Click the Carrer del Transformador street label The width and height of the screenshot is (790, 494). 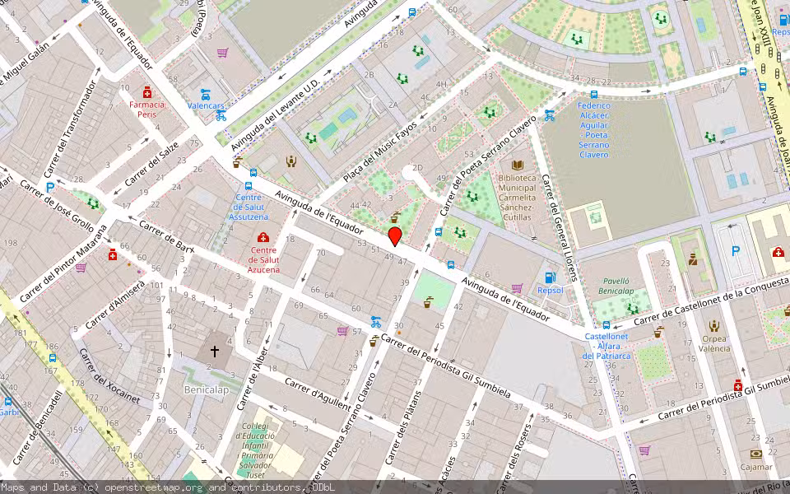(69, 129)
